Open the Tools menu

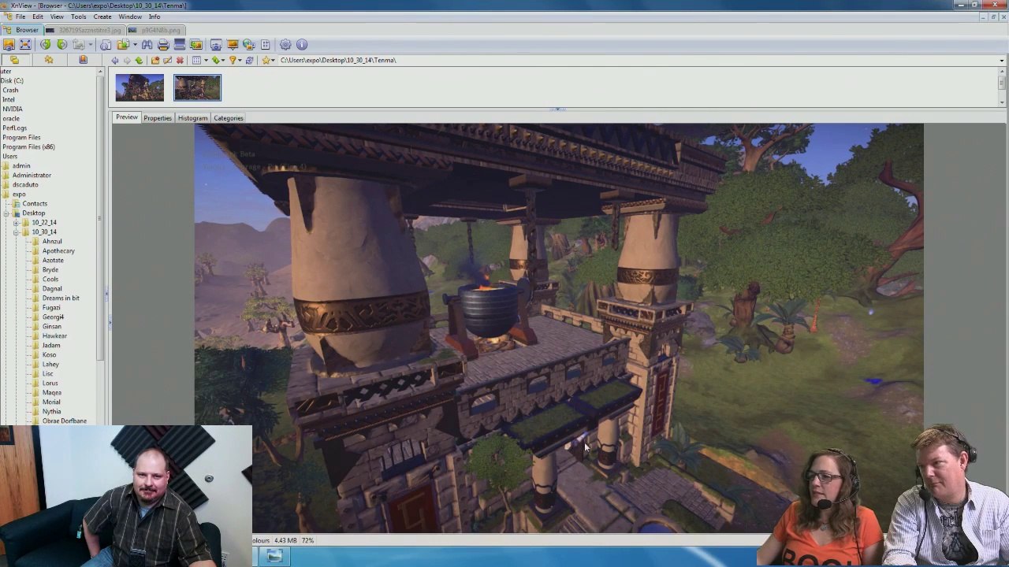click(x=78, y=17)
